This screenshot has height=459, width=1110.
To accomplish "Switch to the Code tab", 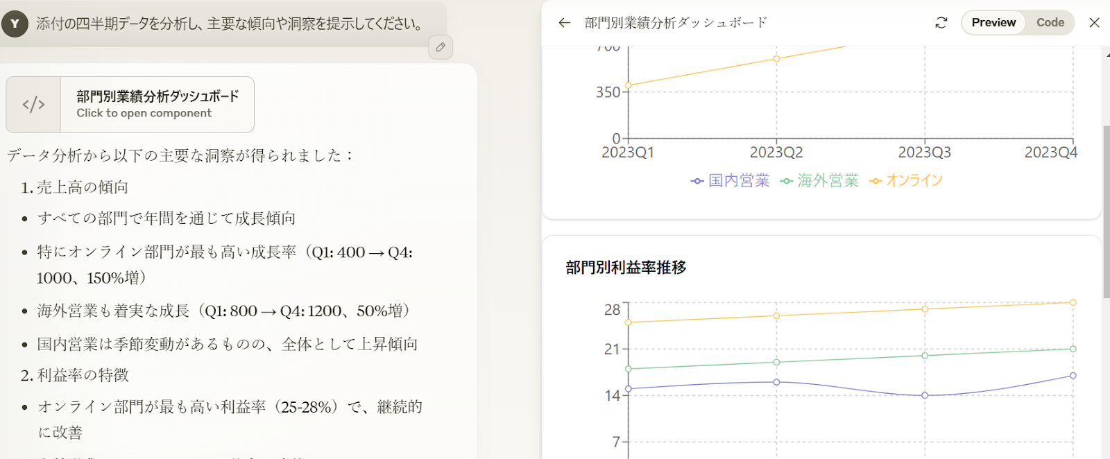I will (x=1050, y=23).
